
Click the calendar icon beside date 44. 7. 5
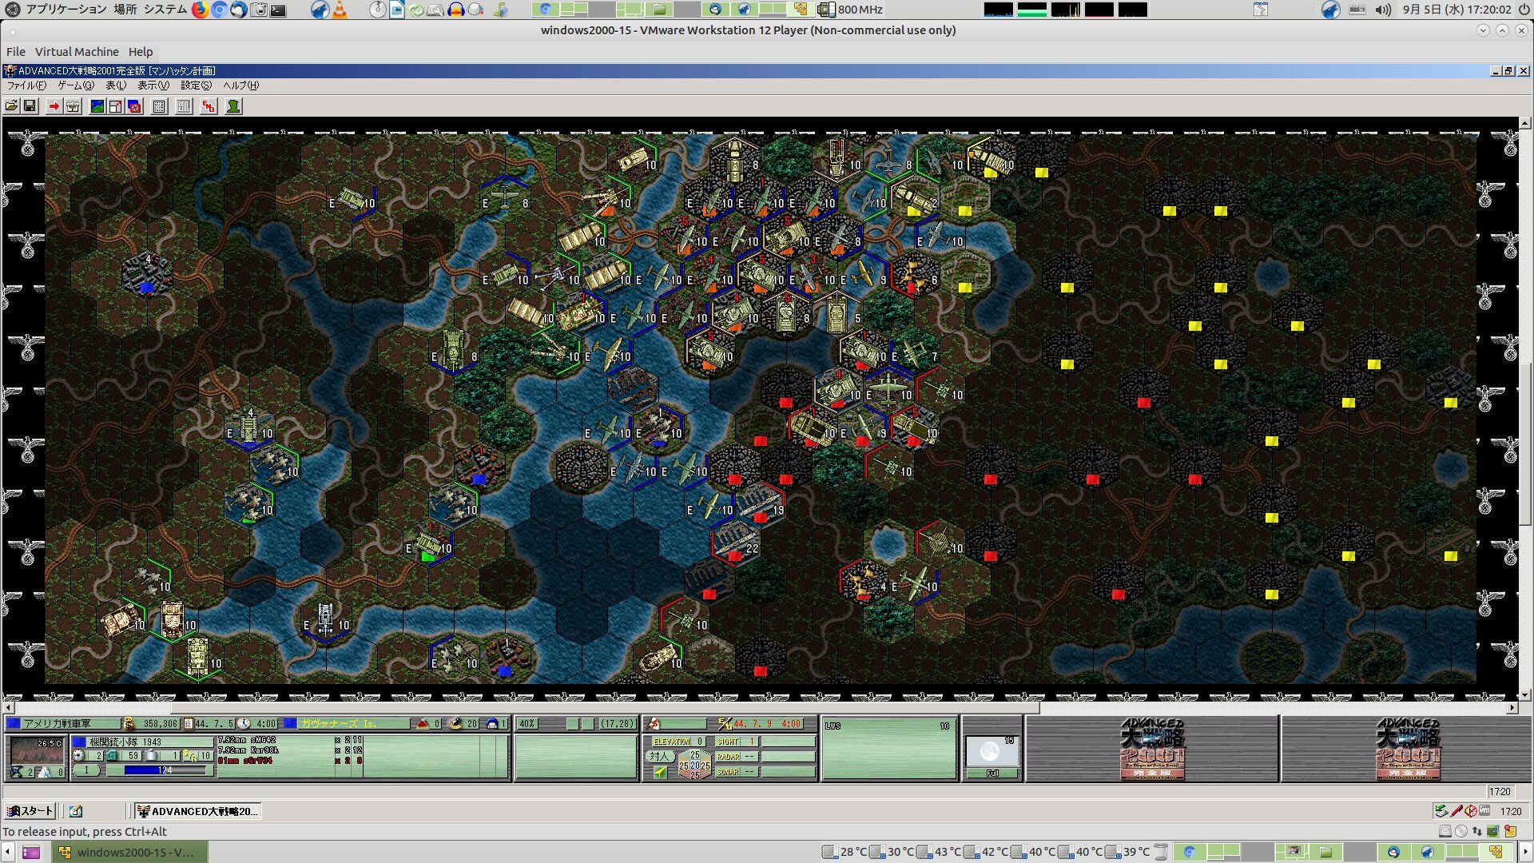click(189, 724)
